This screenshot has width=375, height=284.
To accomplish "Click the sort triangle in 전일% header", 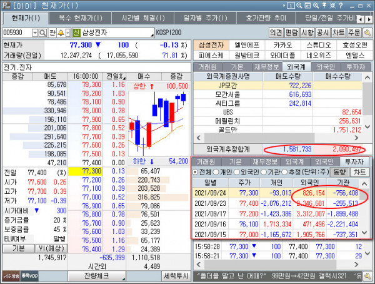I will (124, 78).
